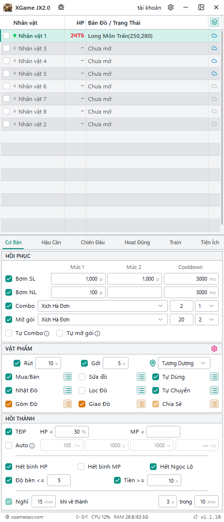The height and width of the screenshot is (522, 224).
Task: Open the Tự Dùng list icon
Action: 214,377
